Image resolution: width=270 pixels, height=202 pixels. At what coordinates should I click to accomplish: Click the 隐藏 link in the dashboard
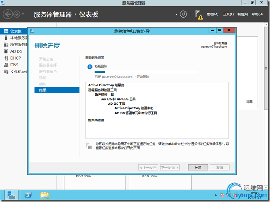point(249,101)
